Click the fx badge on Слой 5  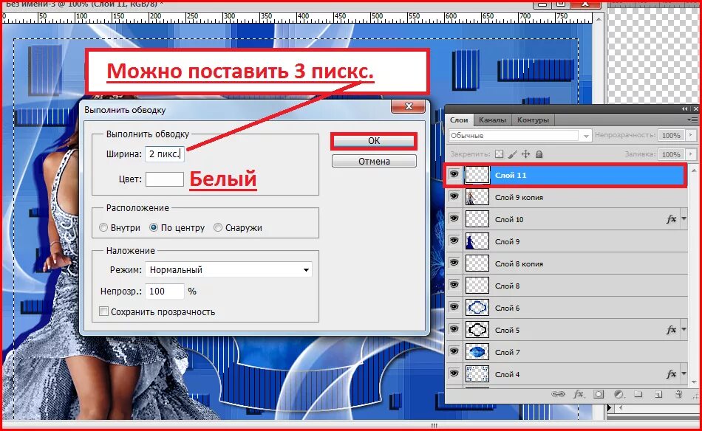click(671, 330)
